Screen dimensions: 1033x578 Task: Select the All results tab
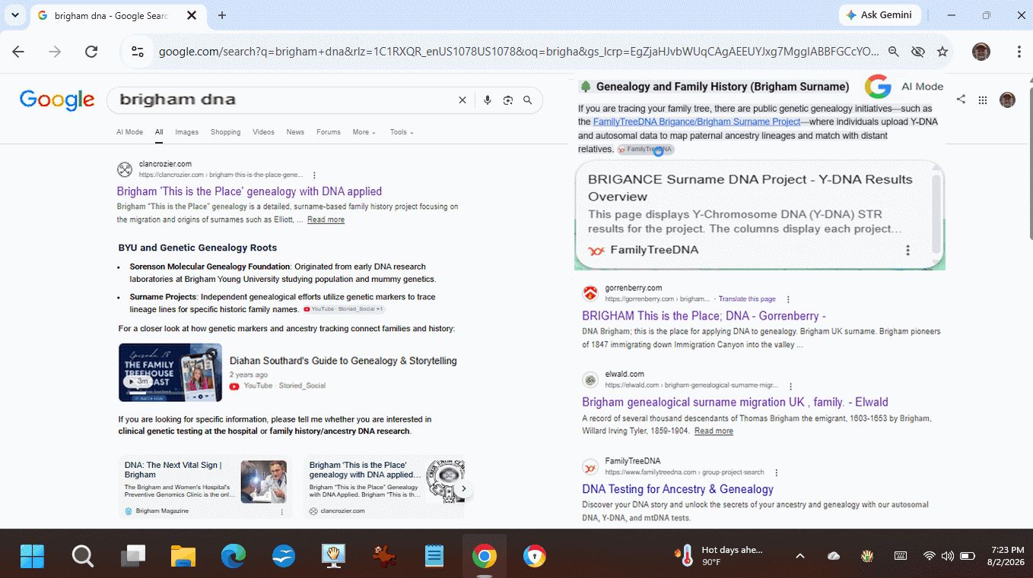(x=159, y=132)
